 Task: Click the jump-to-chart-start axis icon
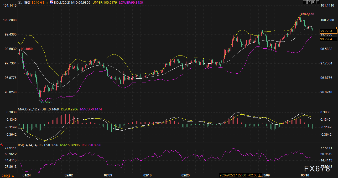coord(309,2)
